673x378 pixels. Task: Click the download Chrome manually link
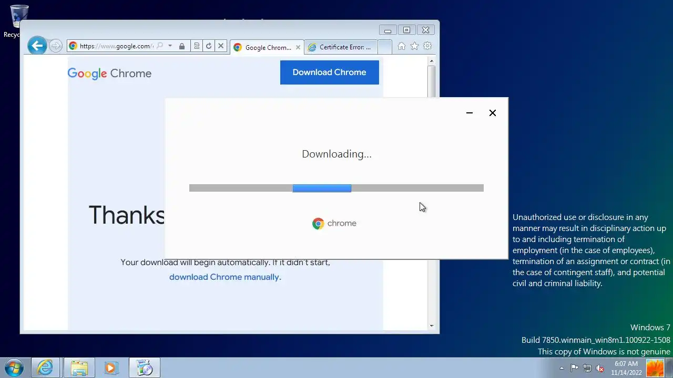pyautogui.click(x=225, y=277)
